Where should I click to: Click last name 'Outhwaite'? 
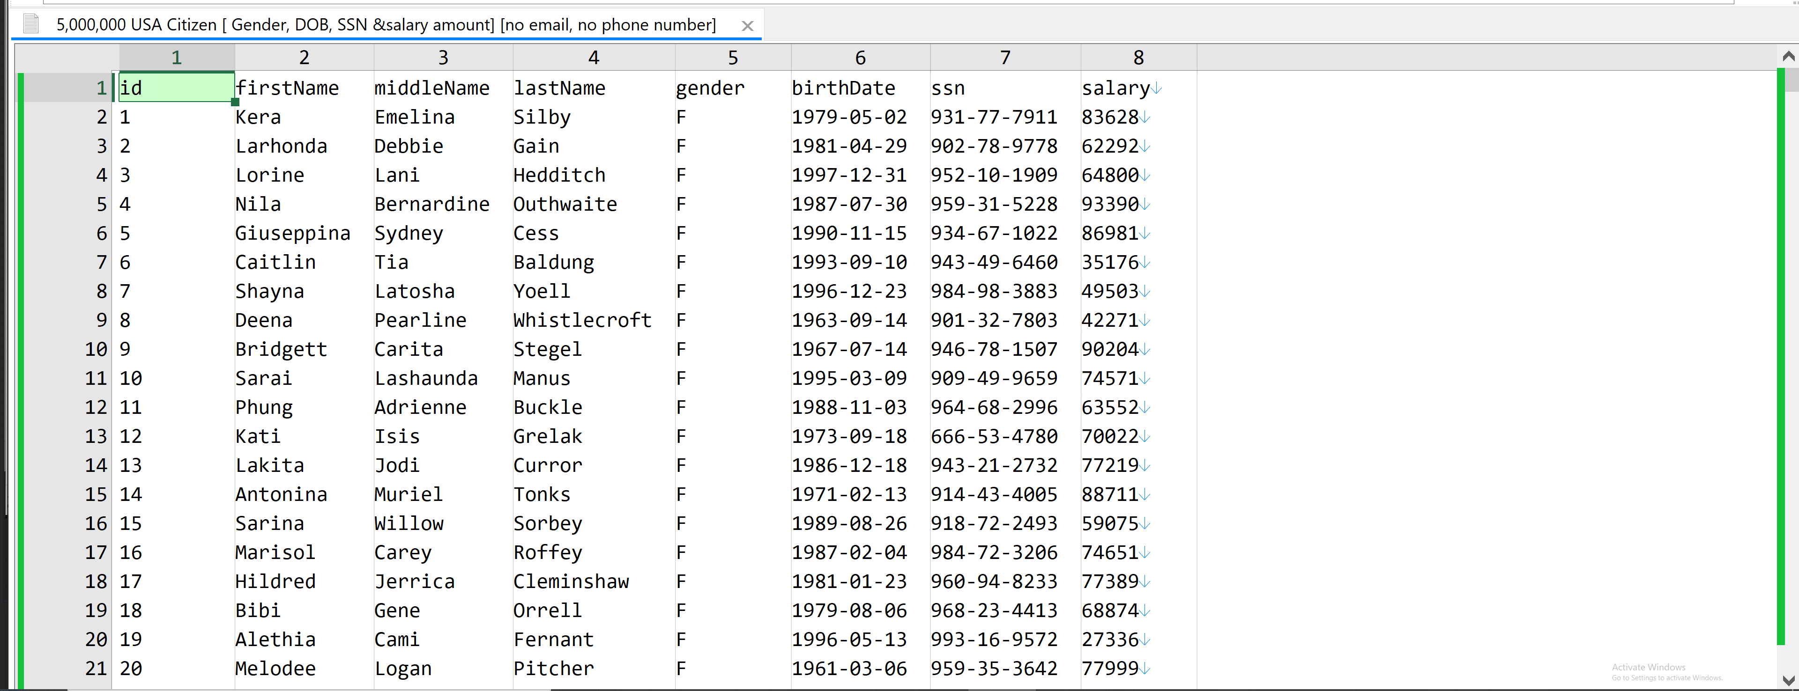(x=565, y=205)
